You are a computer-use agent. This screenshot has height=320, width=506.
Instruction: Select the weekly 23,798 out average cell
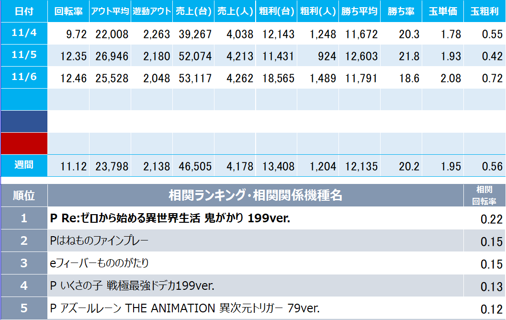coord(110,166)
